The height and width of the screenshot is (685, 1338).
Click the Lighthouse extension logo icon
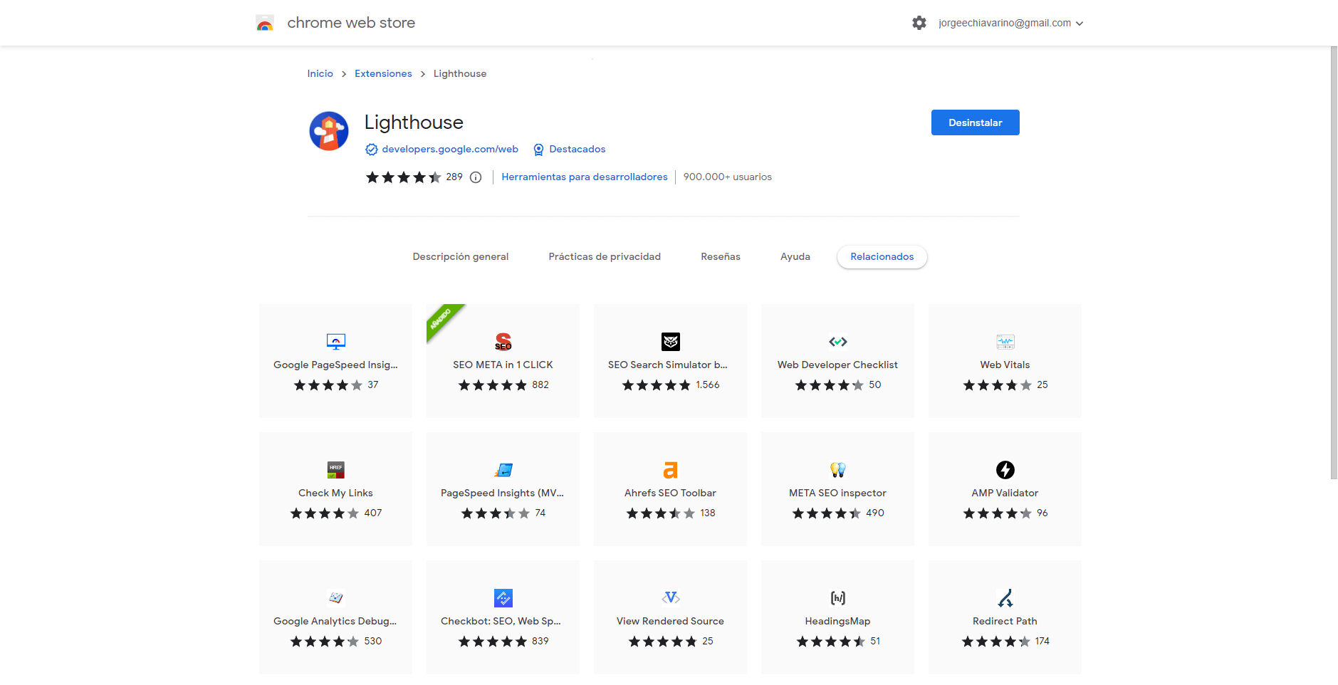click(x=329, y=131)
